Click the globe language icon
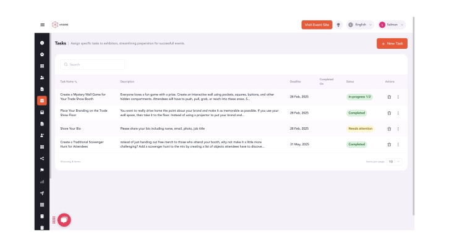 point(351,25)
